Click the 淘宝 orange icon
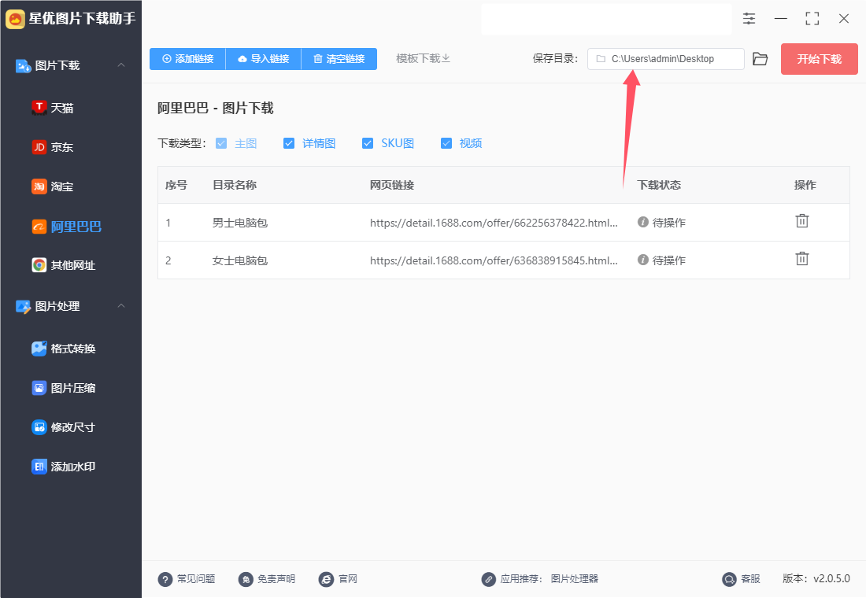Viewport: 866px width, 598px height. point(39,186)
